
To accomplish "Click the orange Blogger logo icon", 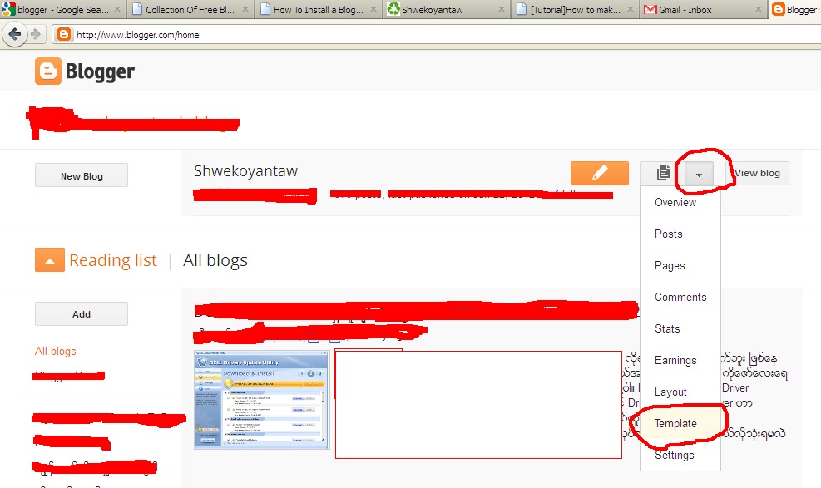I will pos(48,71).
